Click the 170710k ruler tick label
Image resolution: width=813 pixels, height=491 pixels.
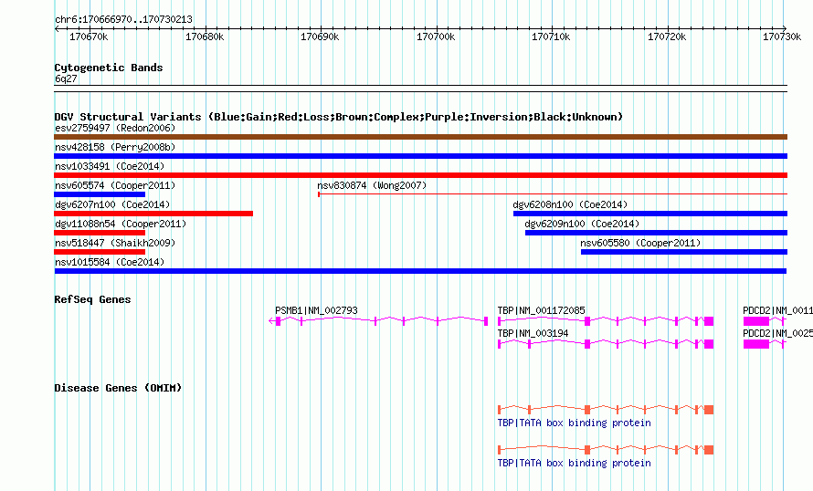551,37
